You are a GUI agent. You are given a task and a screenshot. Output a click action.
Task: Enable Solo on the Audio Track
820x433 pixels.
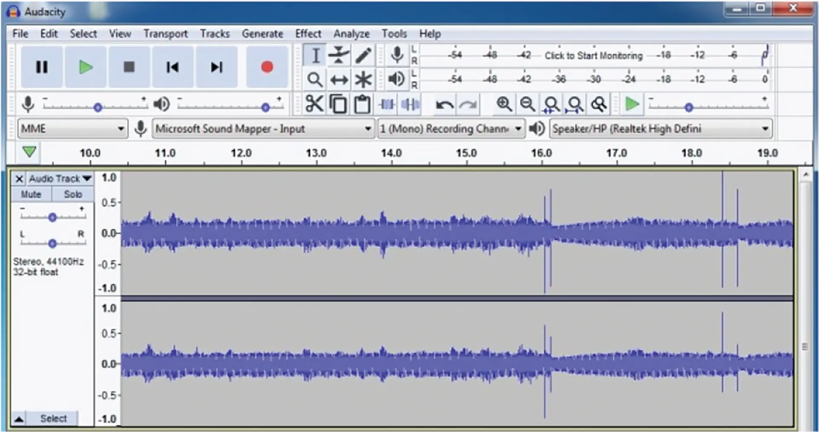(x=72, y=194)
